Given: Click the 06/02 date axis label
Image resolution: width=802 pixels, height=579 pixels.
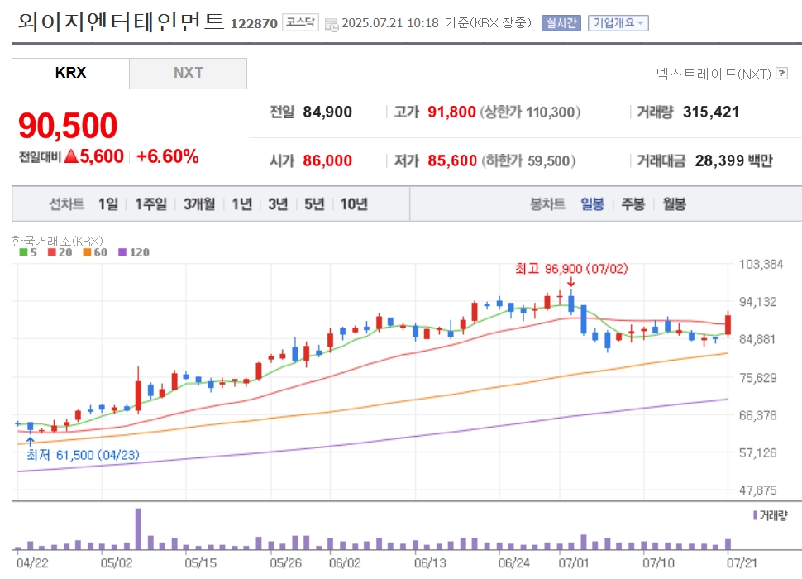Looking at the screenshot, I should [345, 563].
